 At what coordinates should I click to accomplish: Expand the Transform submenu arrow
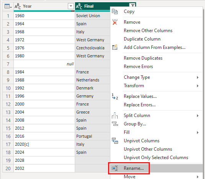(198, 86)
